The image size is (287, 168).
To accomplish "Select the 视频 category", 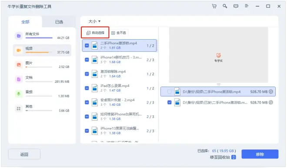I will click(x=42, y=50).
